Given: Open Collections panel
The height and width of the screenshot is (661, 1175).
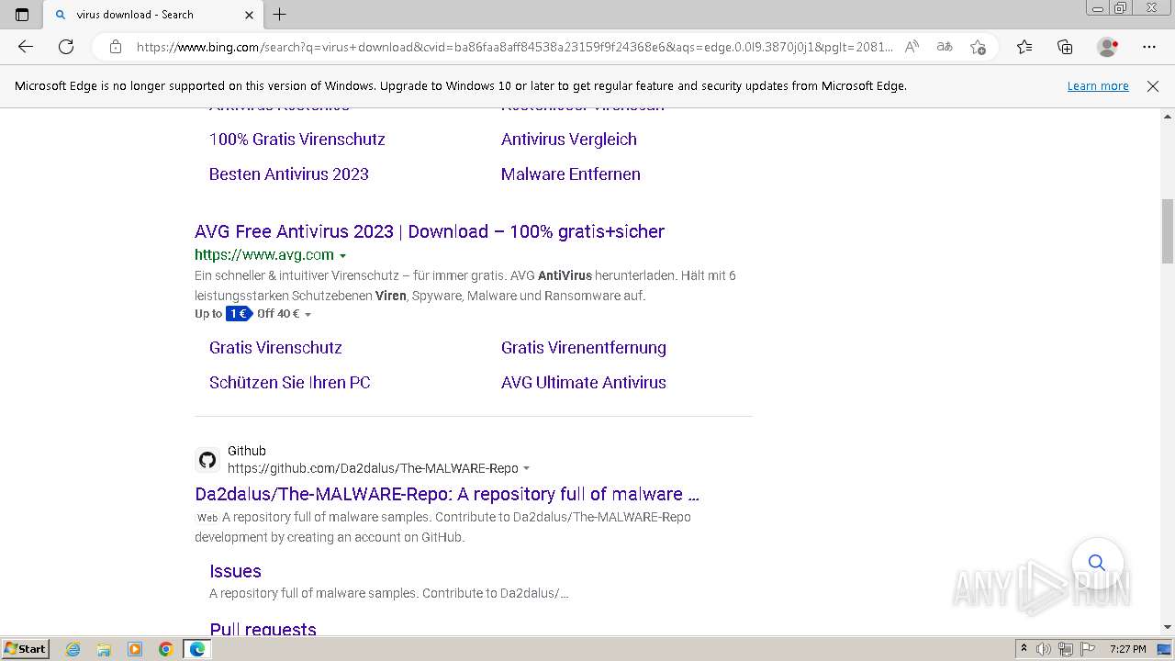Looking at the screenshot, I should pos(1065,47).
